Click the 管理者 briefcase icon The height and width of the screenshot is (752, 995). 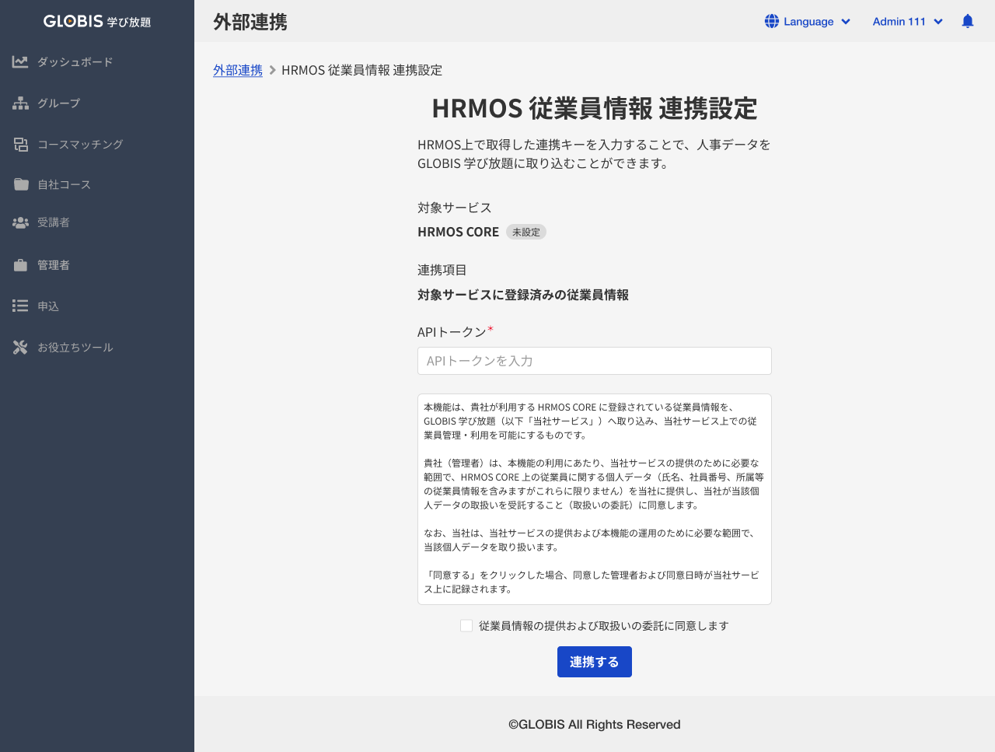click(x=20, y=265)
